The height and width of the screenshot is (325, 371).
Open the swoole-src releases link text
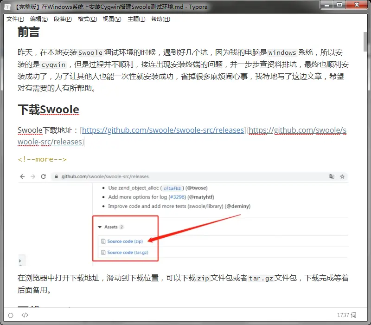(x=163, y=130)
